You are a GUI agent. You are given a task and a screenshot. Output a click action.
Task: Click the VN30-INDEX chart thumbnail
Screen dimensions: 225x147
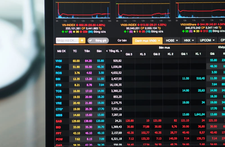tap(143, 10)
